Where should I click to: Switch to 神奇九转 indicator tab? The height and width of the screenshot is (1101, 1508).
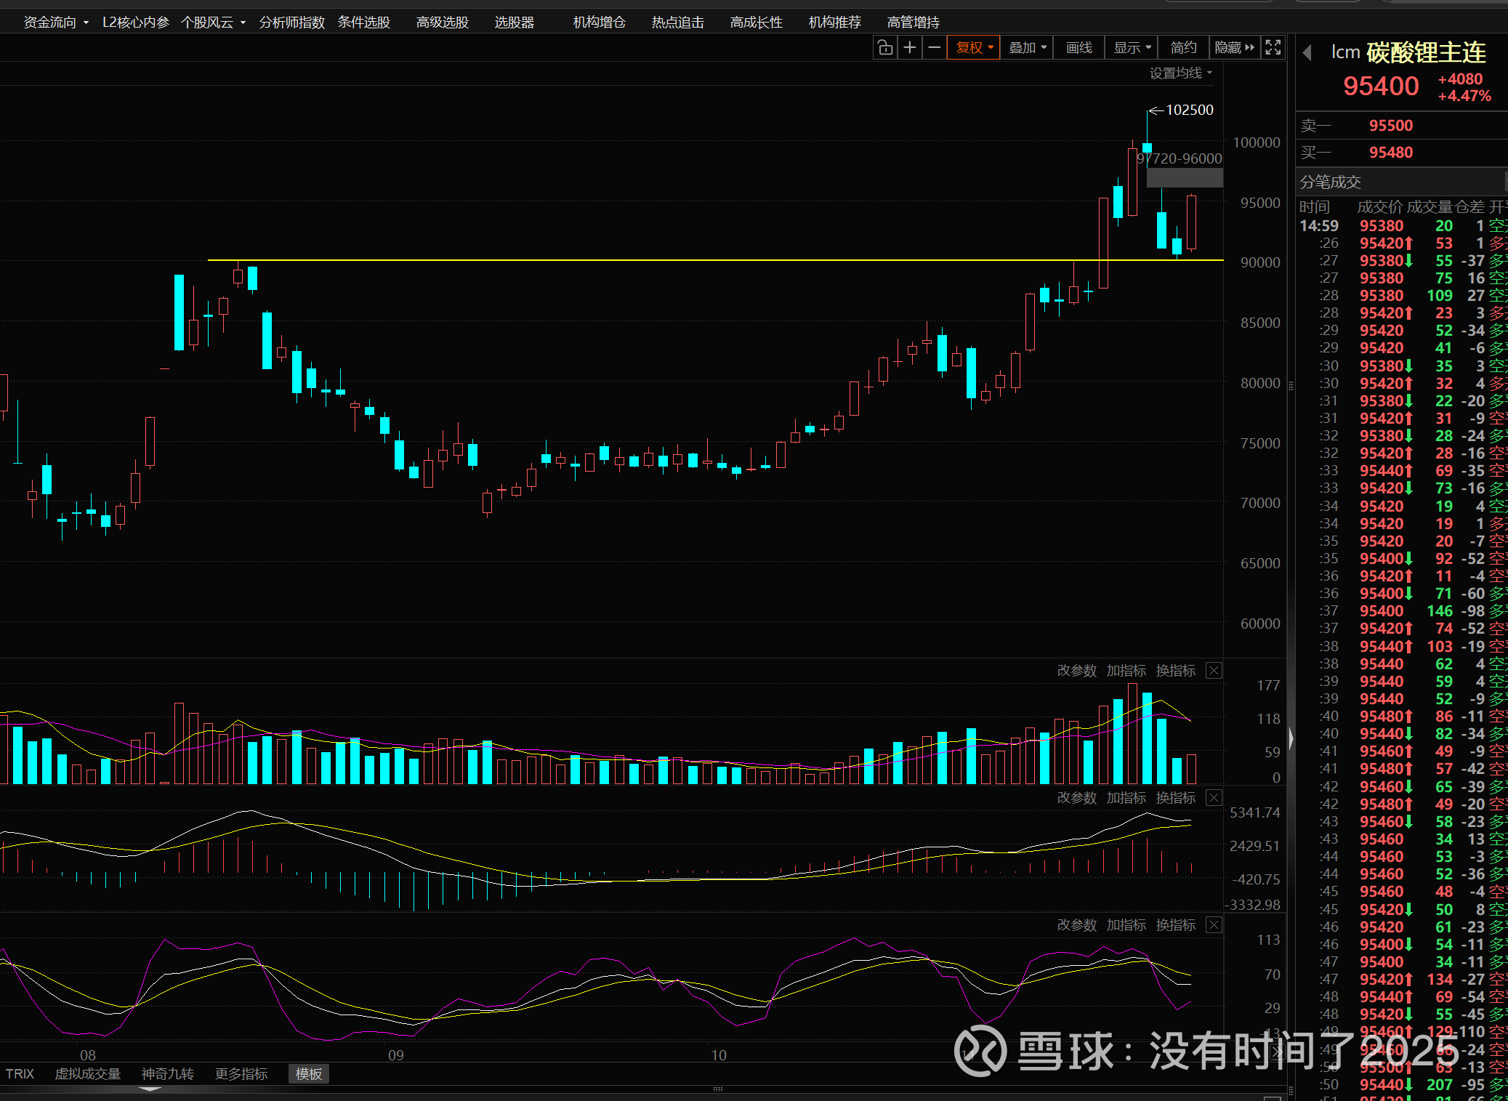click(167, 1074)
